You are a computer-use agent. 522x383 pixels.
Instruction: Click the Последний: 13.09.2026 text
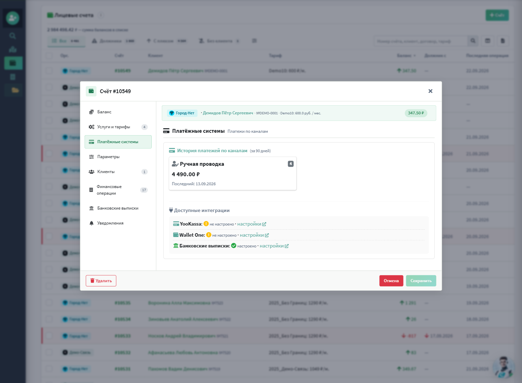pyautogui.click(x=194, y=184)
